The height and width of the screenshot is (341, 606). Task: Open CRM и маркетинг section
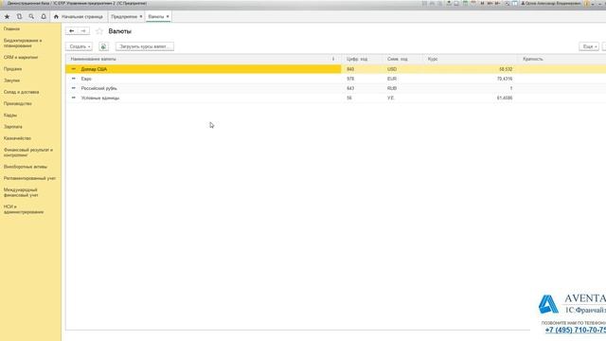pyautogui.click(x=21, y=57)
